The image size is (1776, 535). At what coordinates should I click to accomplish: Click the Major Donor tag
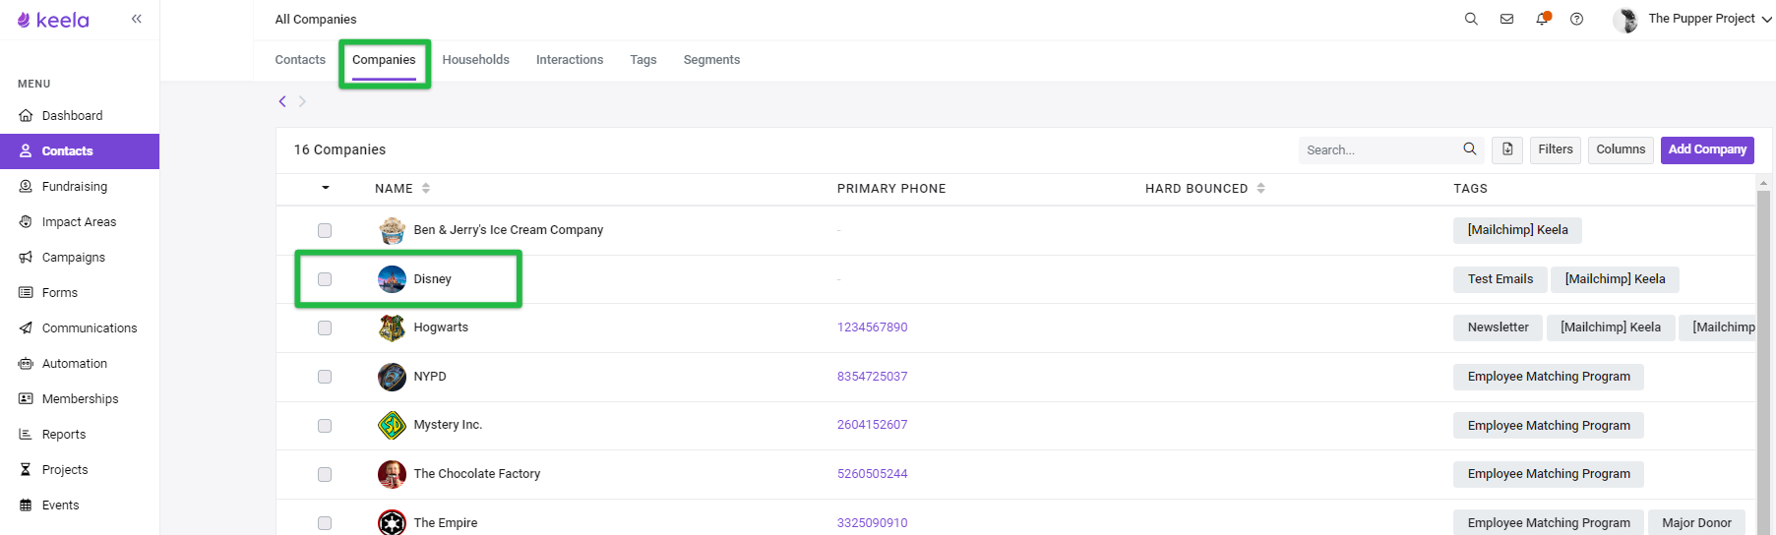click(x=1696, y=523)
